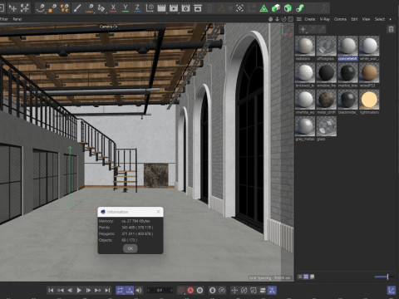Switch material manager to list view icon

300,277
